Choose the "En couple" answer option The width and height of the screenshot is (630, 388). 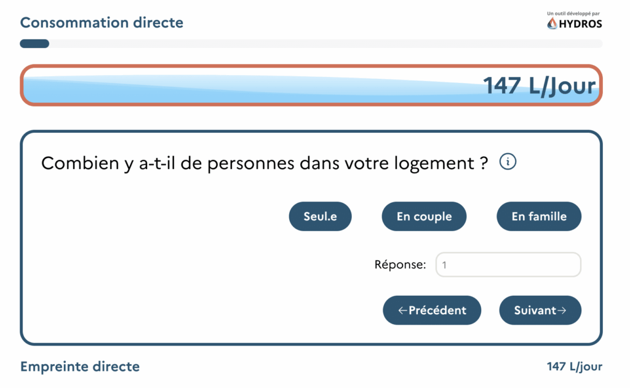pos(424,216)
